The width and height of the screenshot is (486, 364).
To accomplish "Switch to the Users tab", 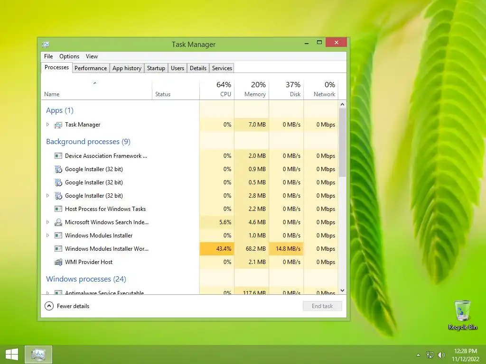I will pyautogui.click(x=178, y=68).
